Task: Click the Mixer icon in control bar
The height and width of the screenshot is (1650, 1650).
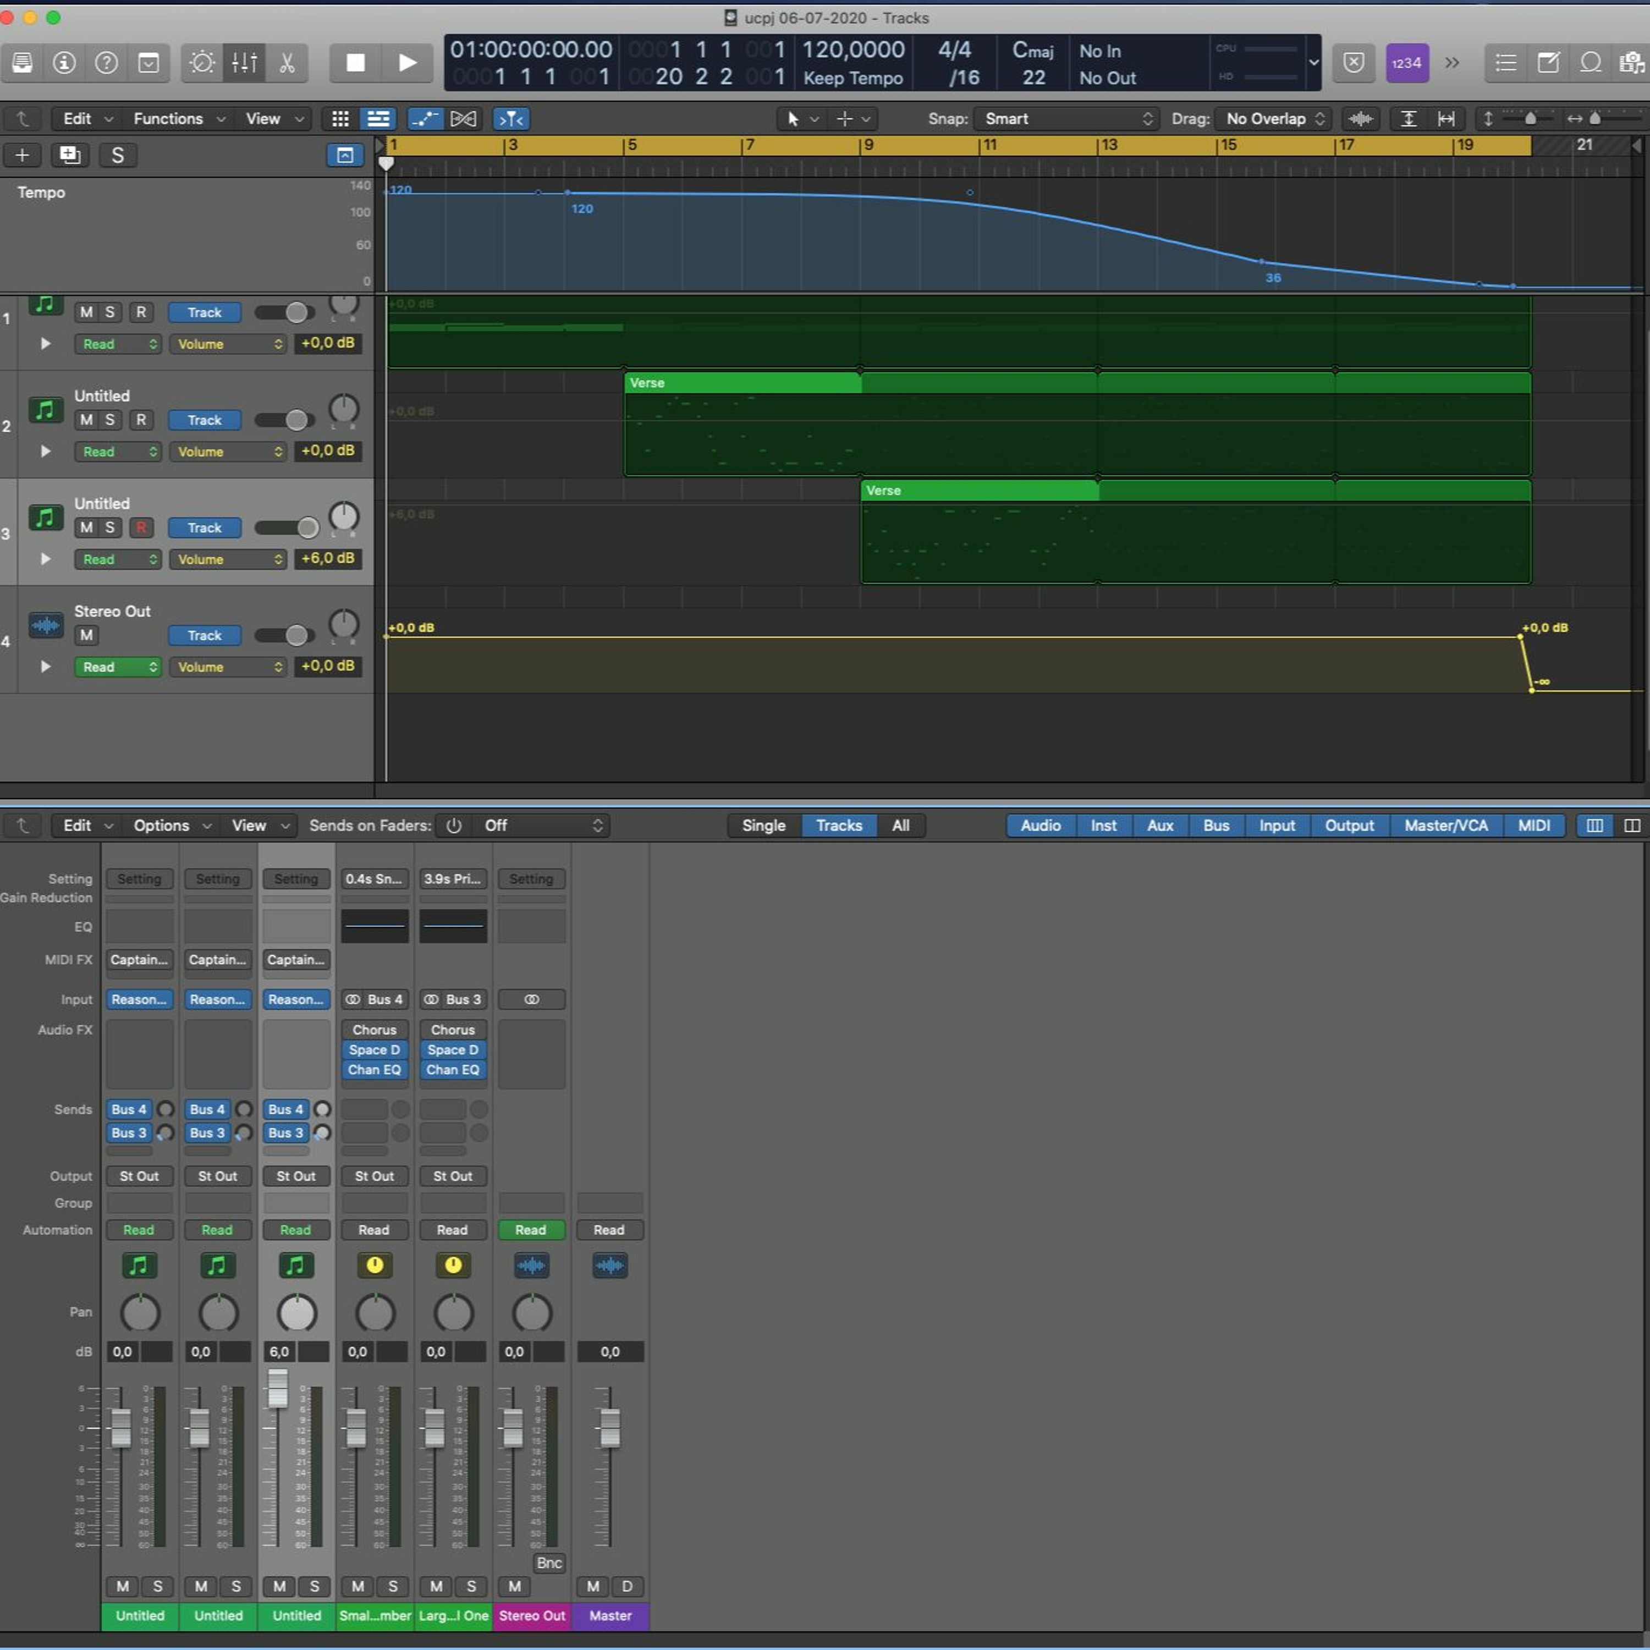Action: (x=244, y=63)
